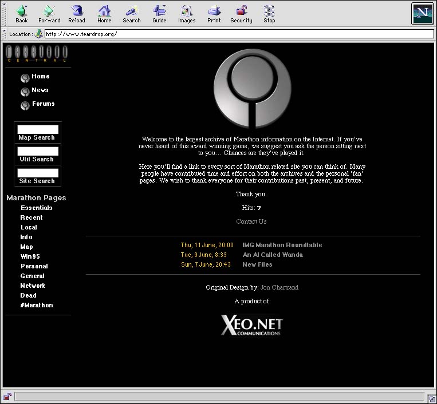The width and height of the screenshot is (437, 404).
Task: Collapse the toolbar using left grip handle
Action: click(4, 14)
